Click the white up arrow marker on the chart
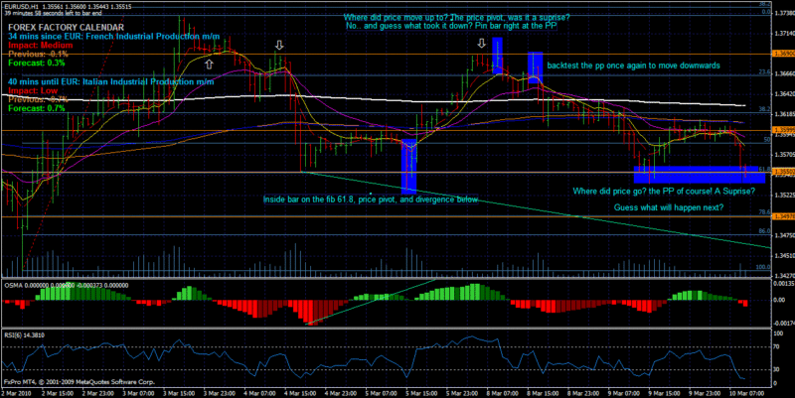This screenshot has width=795, height=398. pyautogui.click(x=209, y=63)
